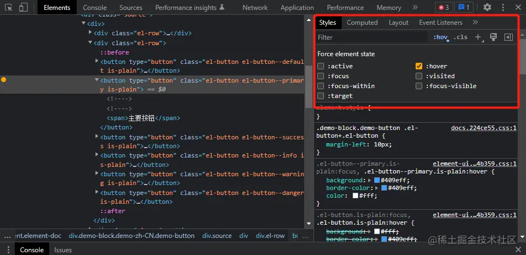Enable the :active state checkbox
Screen dimensions: 526x255
(x=321, y=66)
